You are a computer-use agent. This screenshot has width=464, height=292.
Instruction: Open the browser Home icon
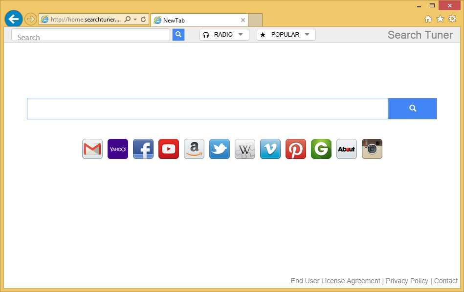(x=428, y=19)
